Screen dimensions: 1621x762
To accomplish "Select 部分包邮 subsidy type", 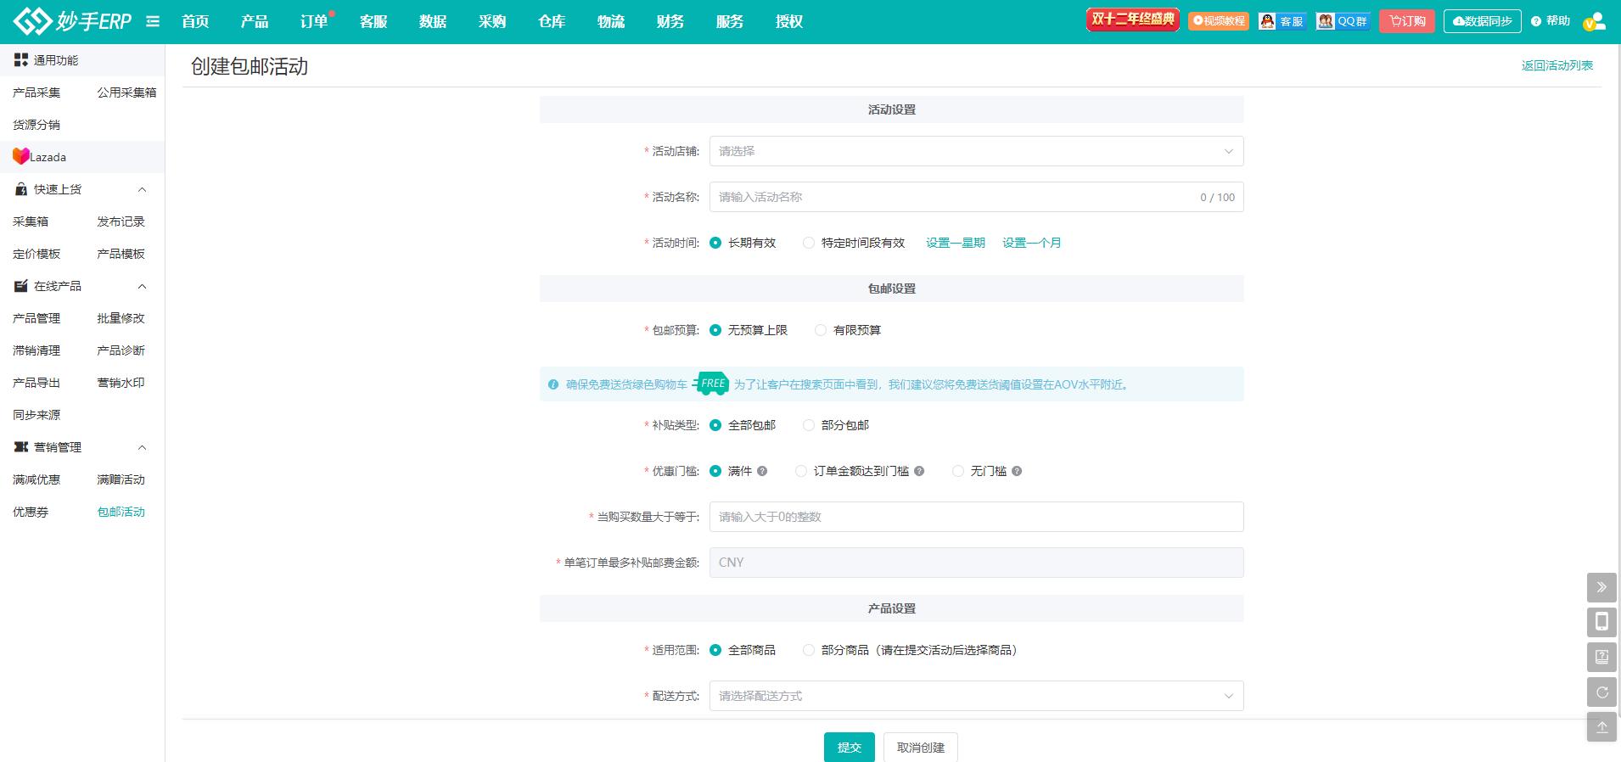I will coord(809,425).
